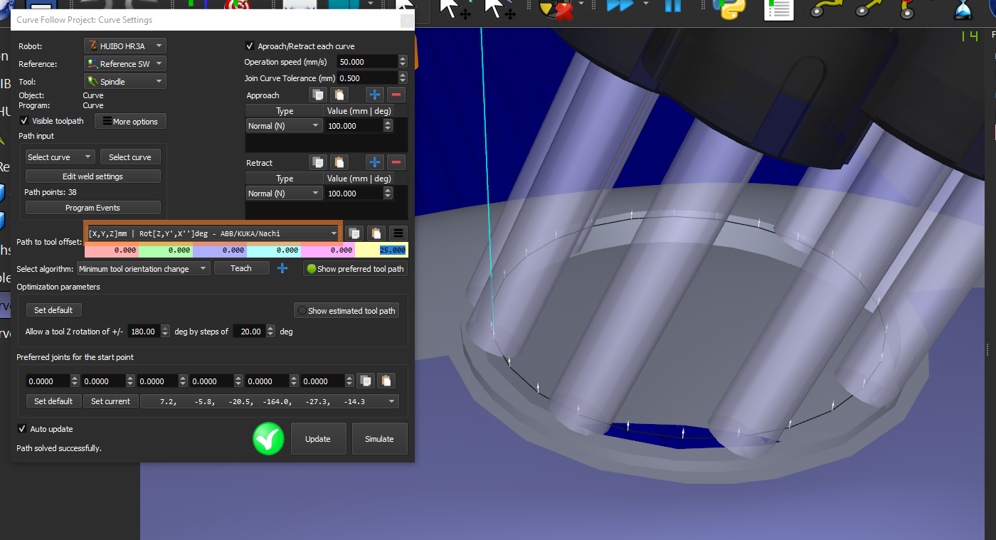Open the Approach type Normal (N) dropdown
The width and height of the screenshot is (996, 540).
284,126
